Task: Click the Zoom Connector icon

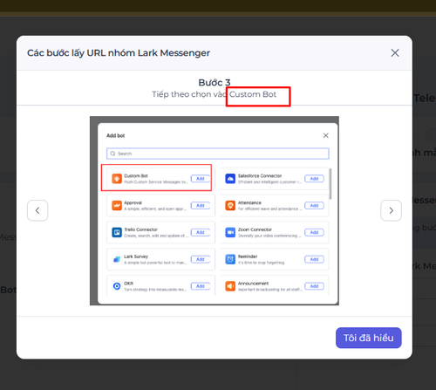Action: pos(230,232)
